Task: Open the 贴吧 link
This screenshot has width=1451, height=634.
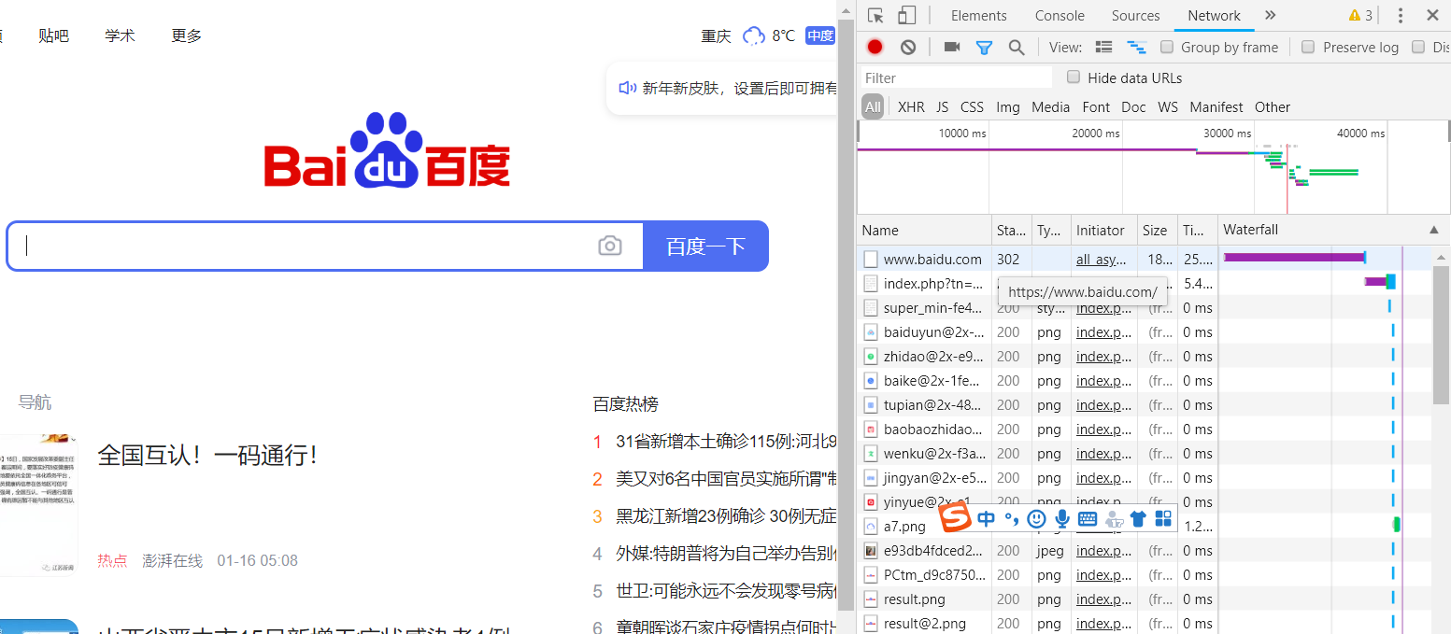Action: click(x=54, y=35)
